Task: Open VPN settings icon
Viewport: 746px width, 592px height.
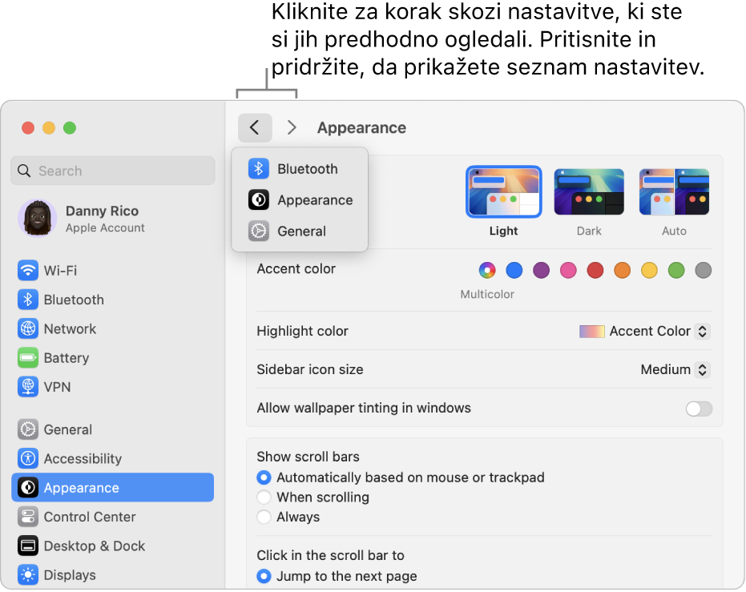Action: (28, 387)
